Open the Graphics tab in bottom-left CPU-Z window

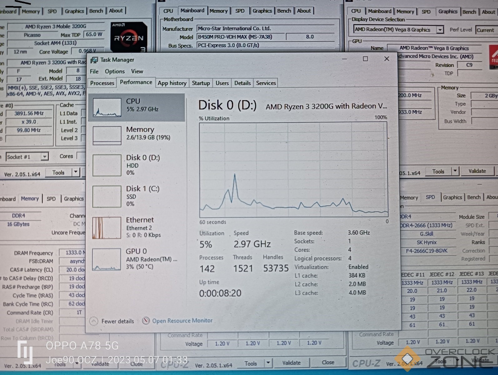[x=74, y=199]
